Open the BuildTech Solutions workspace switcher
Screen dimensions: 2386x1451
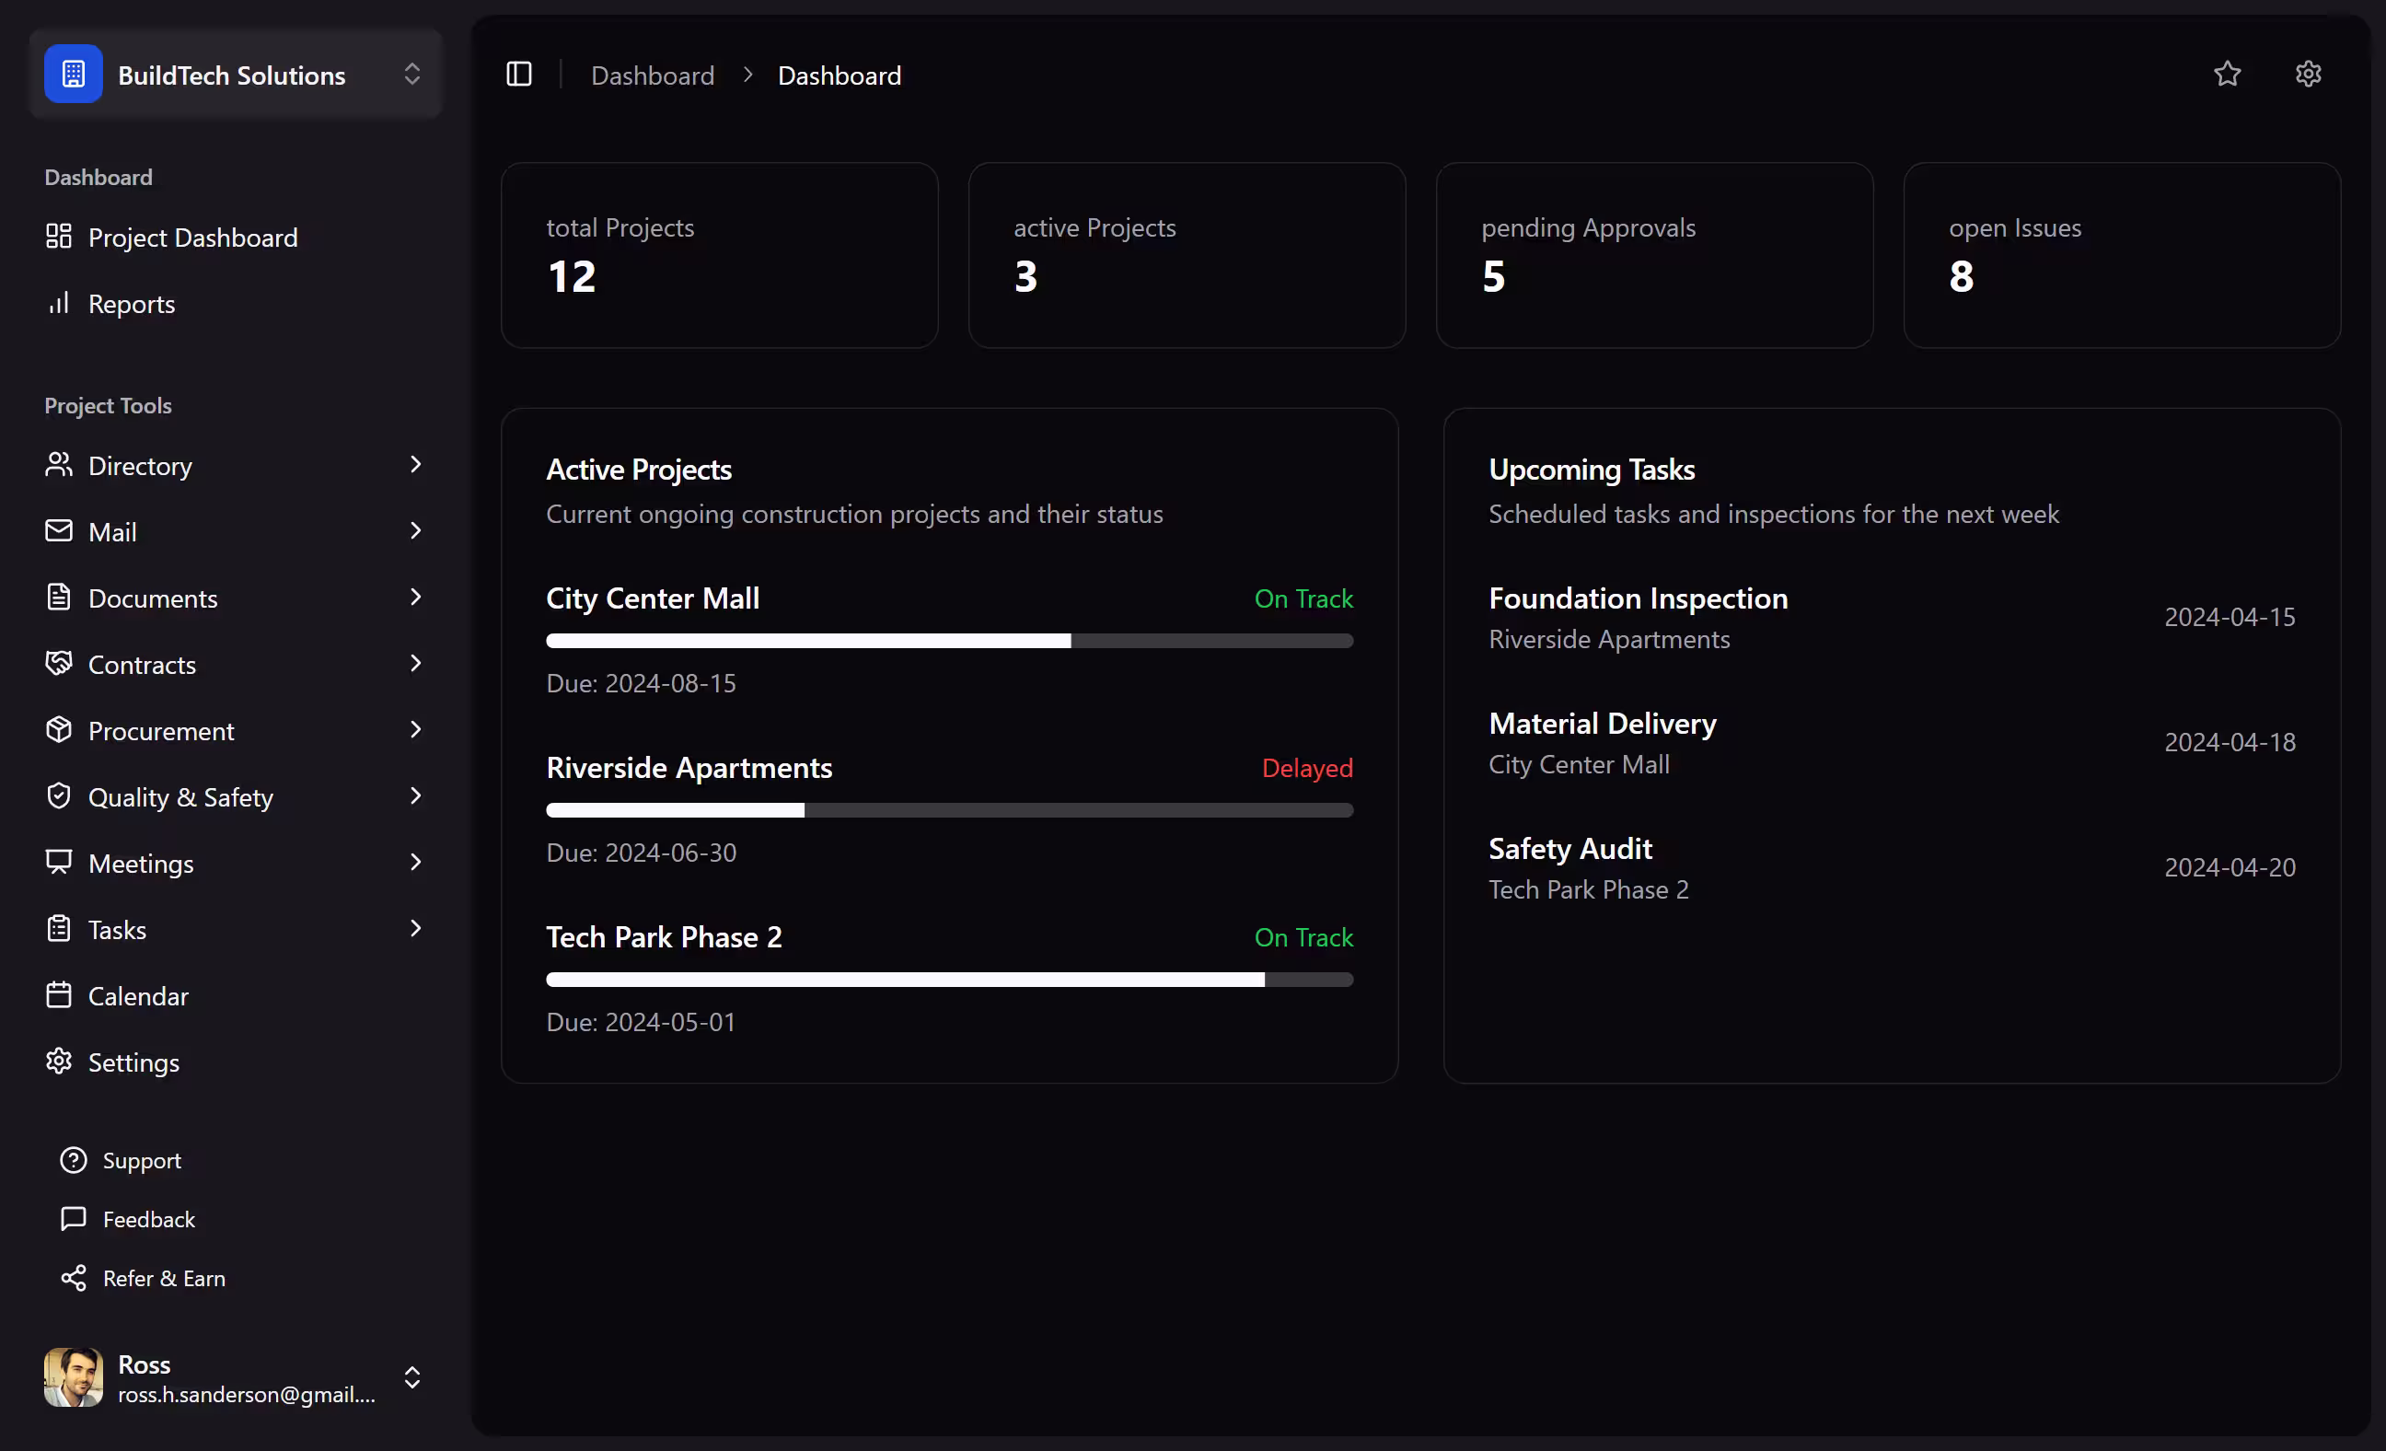[411, 75]
